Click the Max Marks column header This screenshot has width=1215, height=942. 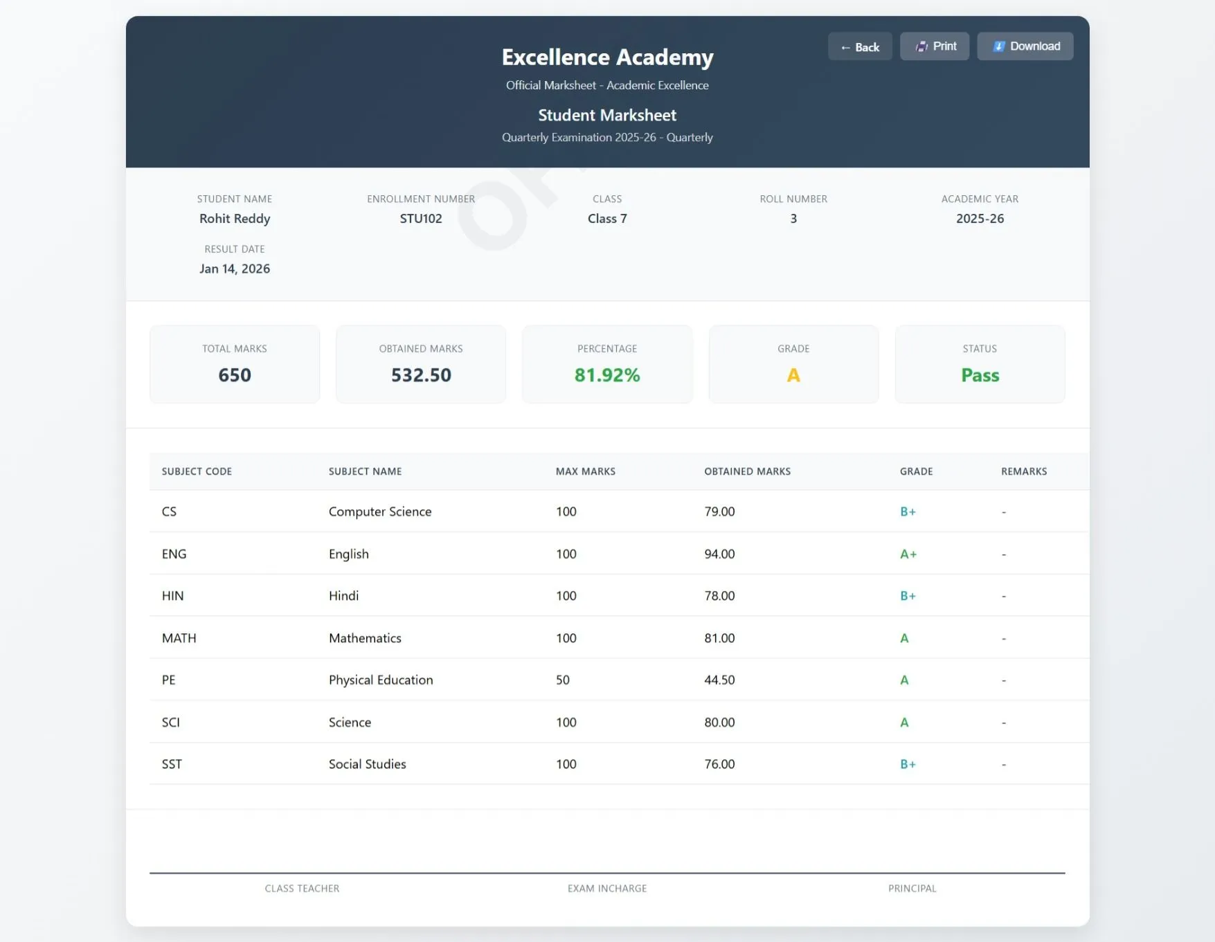[x=584, y=471]
